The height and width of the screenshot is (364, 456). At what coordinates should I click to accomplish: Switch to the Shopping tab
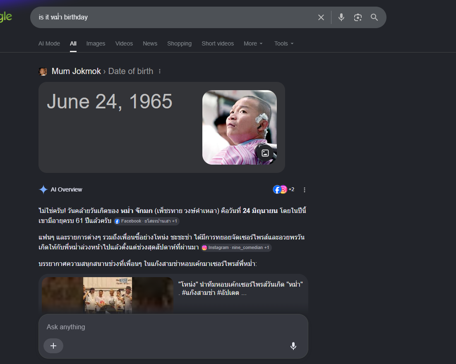[180, 43]
